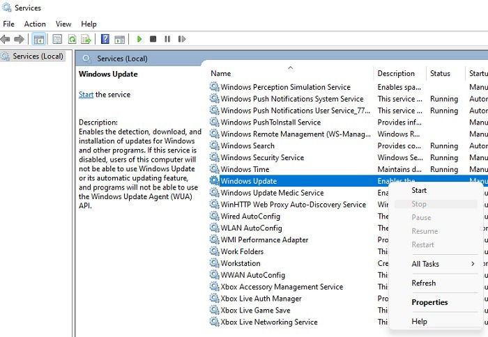Screen dimensions: 488x337
Task: Click the Export List toolbar icon
Action: click(86, 39)
